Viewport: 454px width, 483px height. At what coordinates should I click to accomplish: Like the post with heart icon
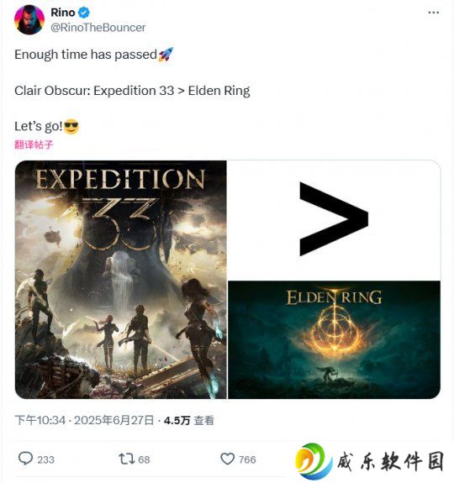click(x=228, y=459)
